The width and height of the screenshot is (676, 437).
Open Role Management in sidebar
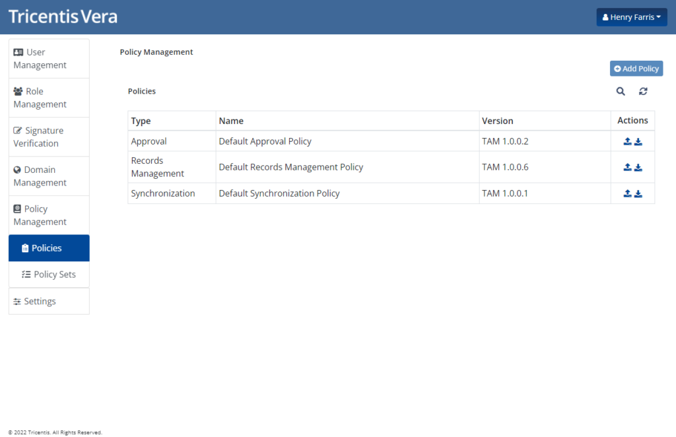click(49, 98)
